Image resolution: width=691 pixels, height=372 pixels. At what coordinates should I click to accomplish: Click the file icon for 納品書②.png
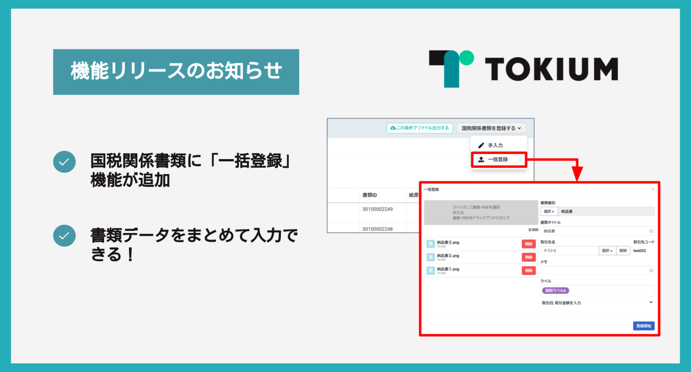tap(431, 257)
